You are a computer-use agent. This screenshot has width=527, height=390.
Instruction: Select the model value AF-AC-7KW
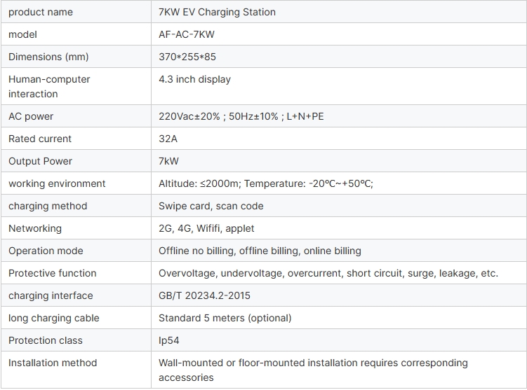tap(187, 34)
